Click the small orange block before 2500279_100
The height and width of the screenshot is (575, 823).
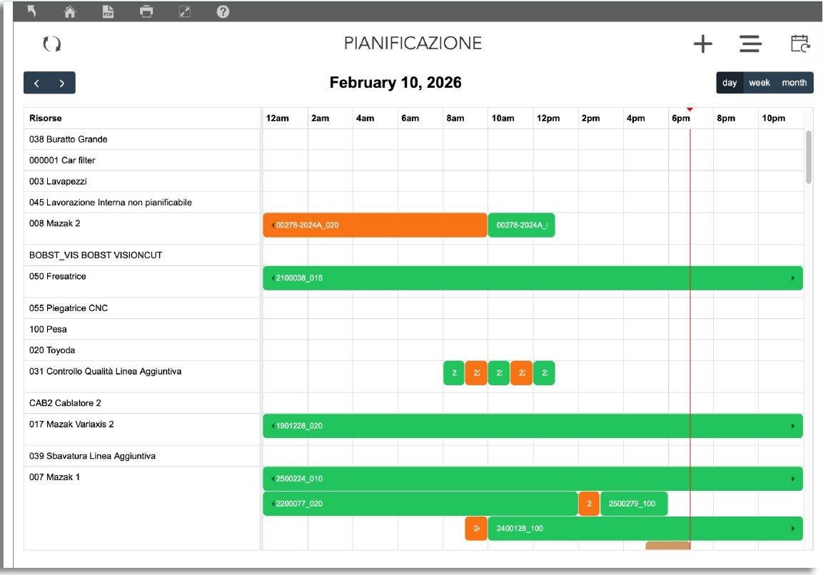589,504
